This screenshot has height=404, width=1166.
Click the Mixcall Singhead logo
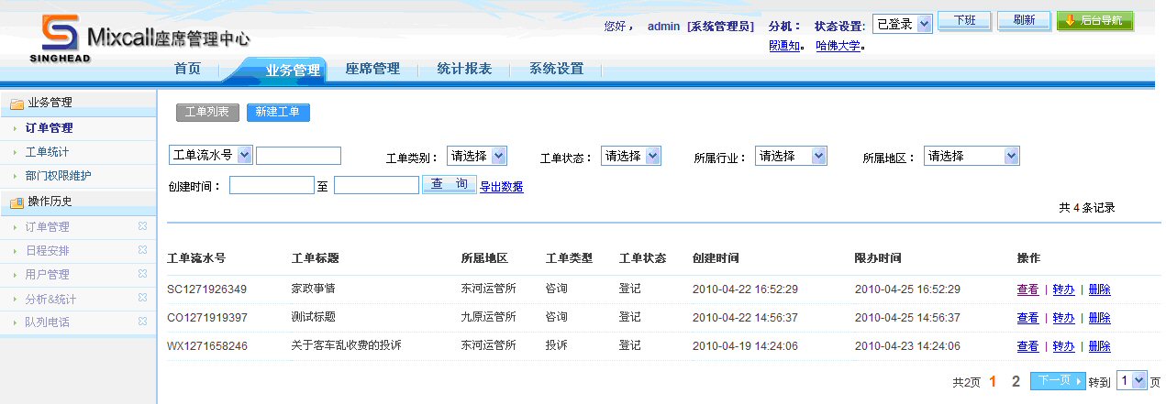(x=61, y=37)
